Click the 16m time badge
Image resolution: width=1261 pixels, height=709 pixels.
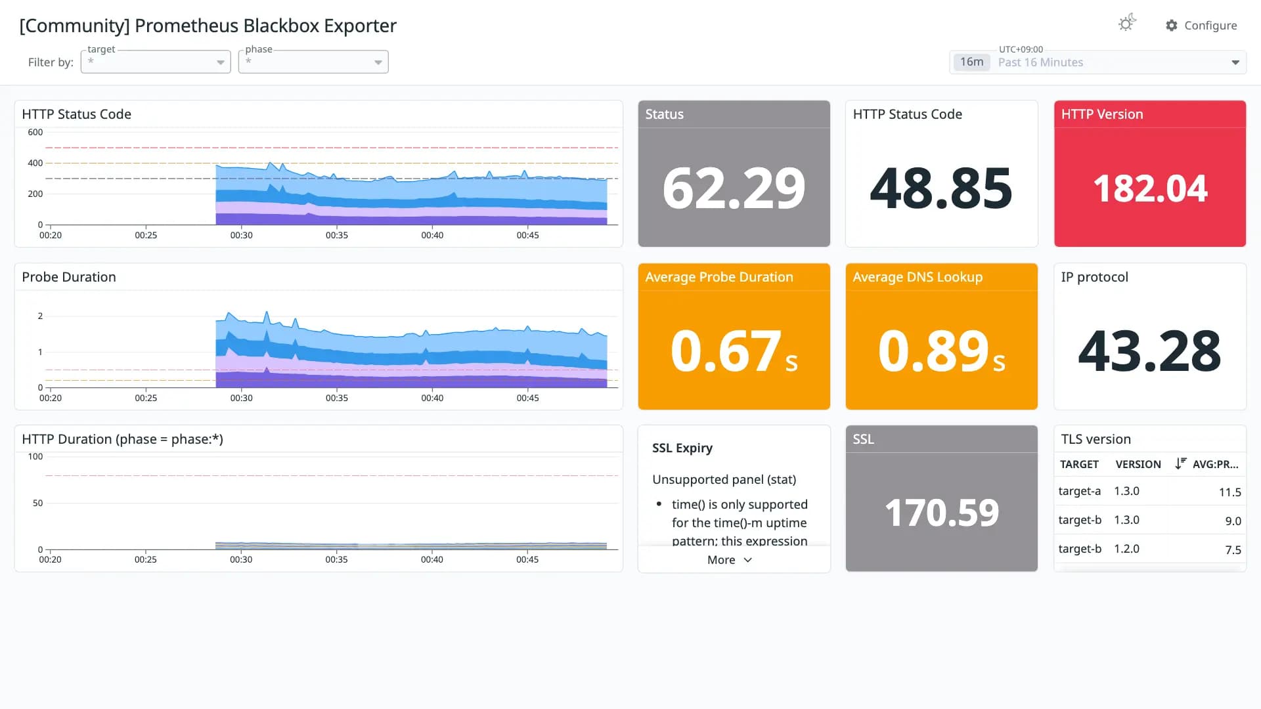(x=971, y=62)
